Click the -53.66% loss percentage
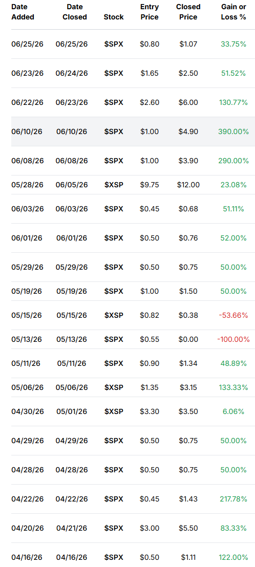255x567 pixels. pyautogui.click(x=233, y=315)
